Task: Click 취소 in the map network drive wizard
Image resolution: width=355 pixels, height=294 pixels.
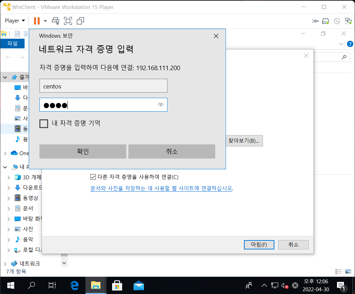Action: click(293, 245)
